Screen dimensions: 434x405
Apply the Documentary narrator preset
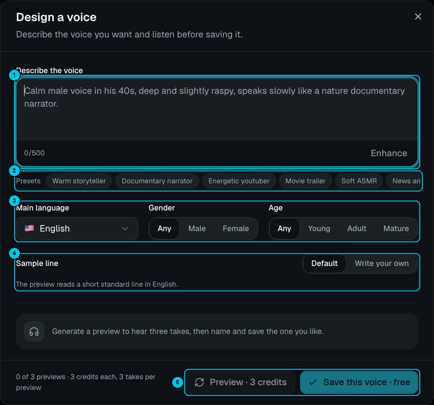[x=157, y=181]
